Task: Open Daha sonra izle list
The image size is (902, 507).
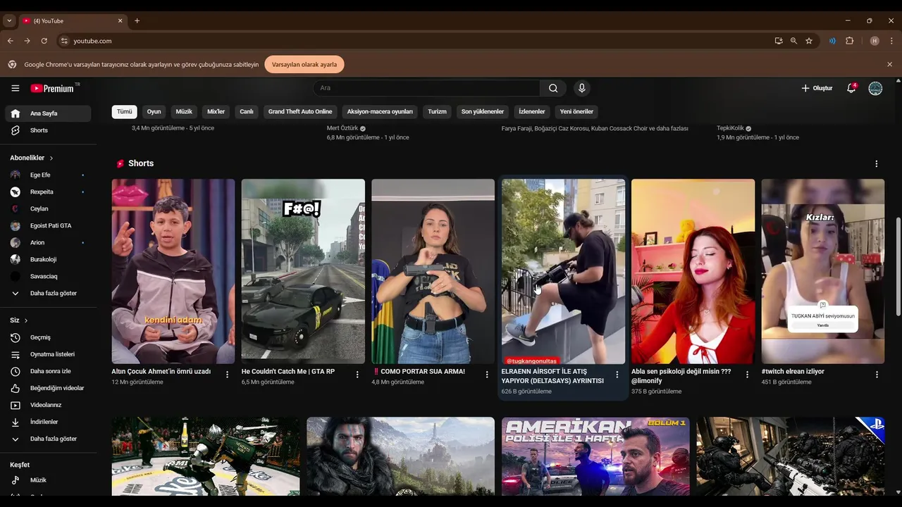Action: [x=48, y=371]
